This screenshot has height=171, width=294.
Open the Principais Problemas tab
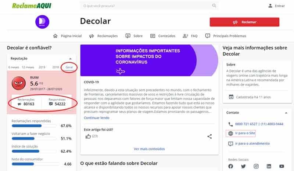click(229, 36)
